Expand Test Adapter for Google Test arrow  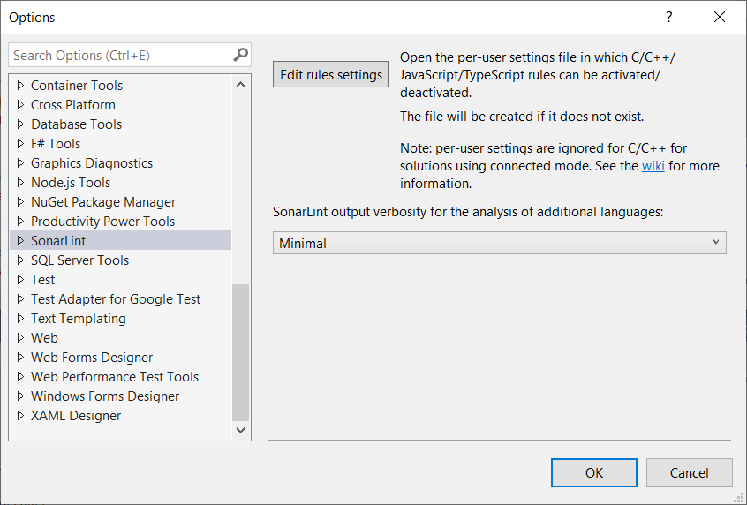(20, 299)
